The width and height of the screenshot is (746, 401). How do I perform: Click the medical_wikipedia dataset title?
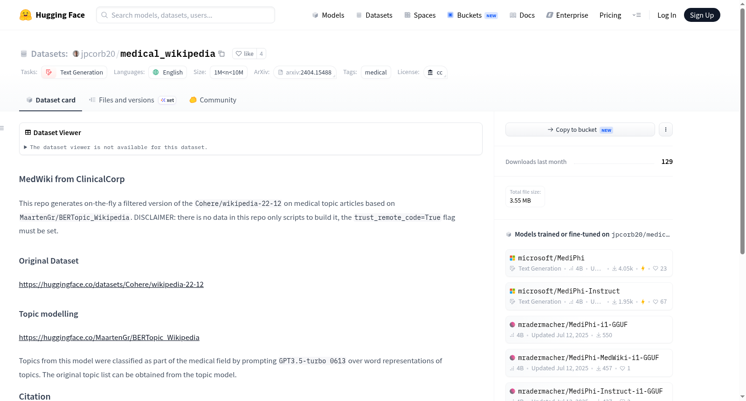[x=168, y=54]
